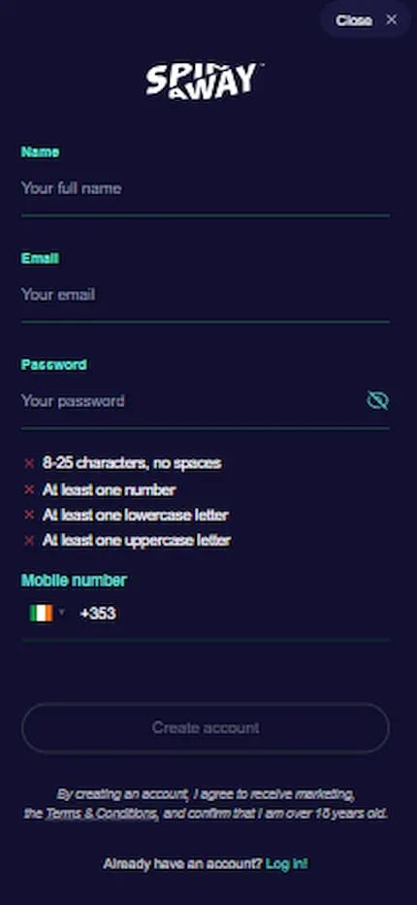The width and height of the screenshot is (417, 905).
Task: Toggle password visibility eye icon
Action: pyautogui.click(x=378, y=401)
